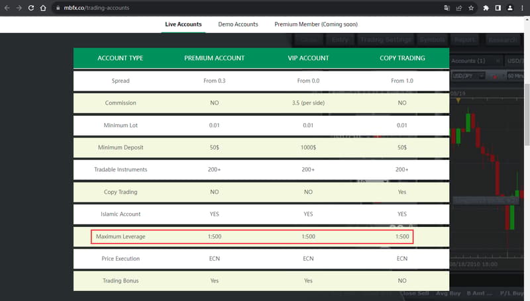
Task: Open the extensions puzzle icon
Action: point(486,8)
